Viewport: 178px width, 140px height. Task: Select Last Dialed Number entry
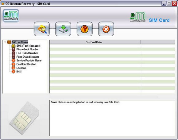pos(27,53)
